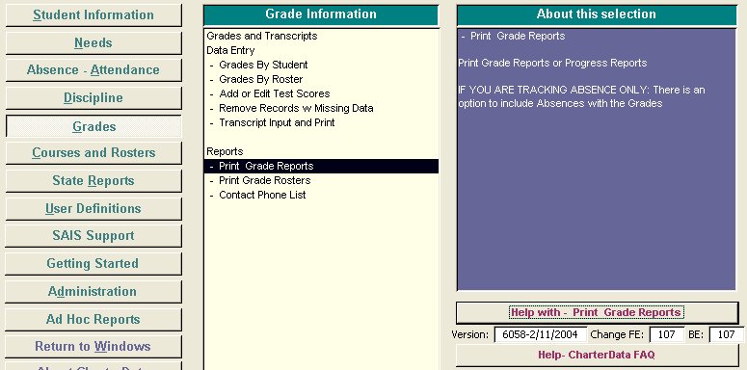Click the Needs button
This screenshot has height=370, width=747.
[93, 42]
